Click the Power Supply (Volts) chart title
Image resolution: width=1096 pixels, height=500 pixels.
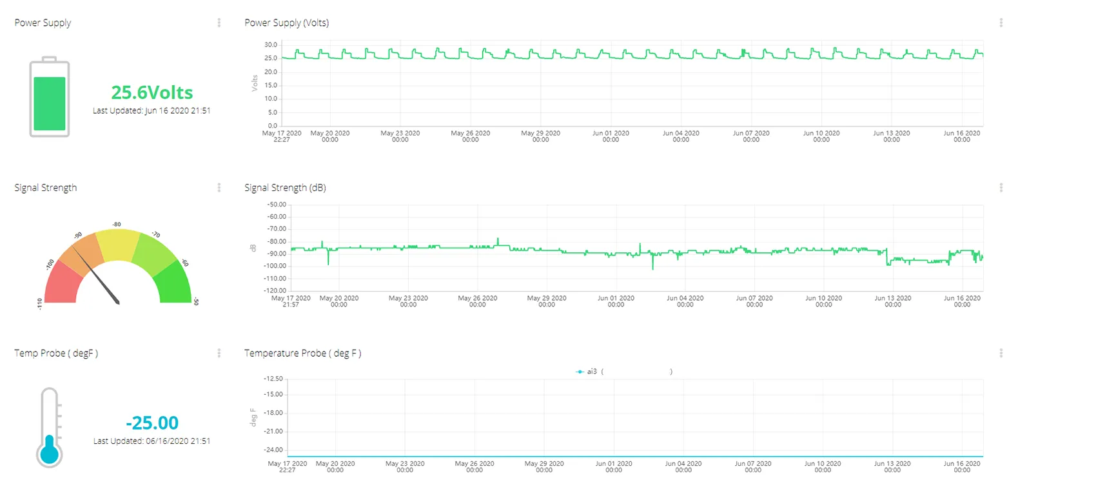[x=287, y=23]
